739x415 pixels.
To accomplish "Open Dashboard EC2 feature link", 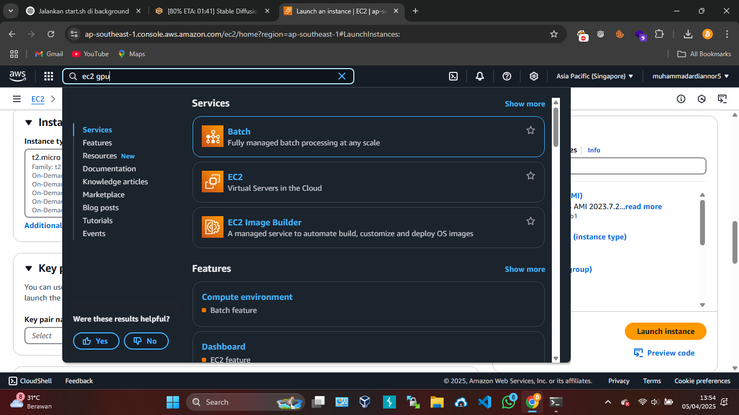I will coord(223,346).
